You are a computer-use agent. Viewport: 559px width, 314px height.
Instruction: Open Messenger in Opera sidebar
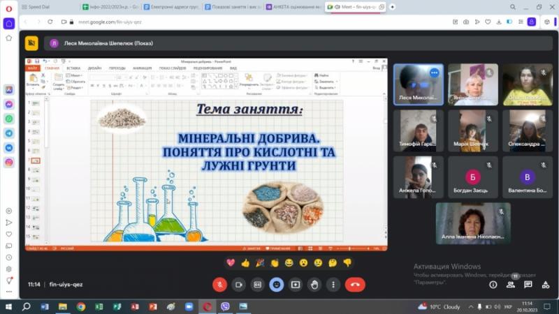(x=9, y=104)
